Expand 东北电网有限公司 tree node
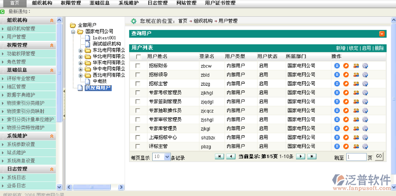Image resolution: width=396 pixels, height=196 pixels. pyautogui.click(x=81, y=50)
